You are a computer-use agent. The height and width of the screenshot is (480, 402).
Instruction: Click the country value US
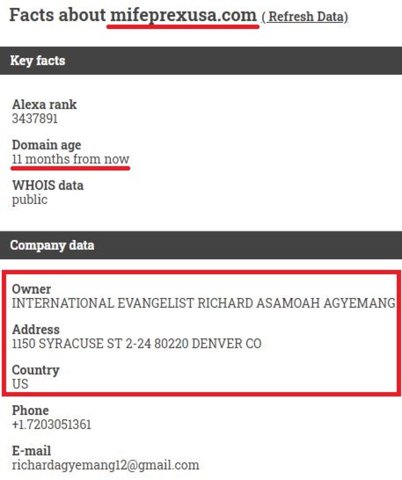pos(20,384)
